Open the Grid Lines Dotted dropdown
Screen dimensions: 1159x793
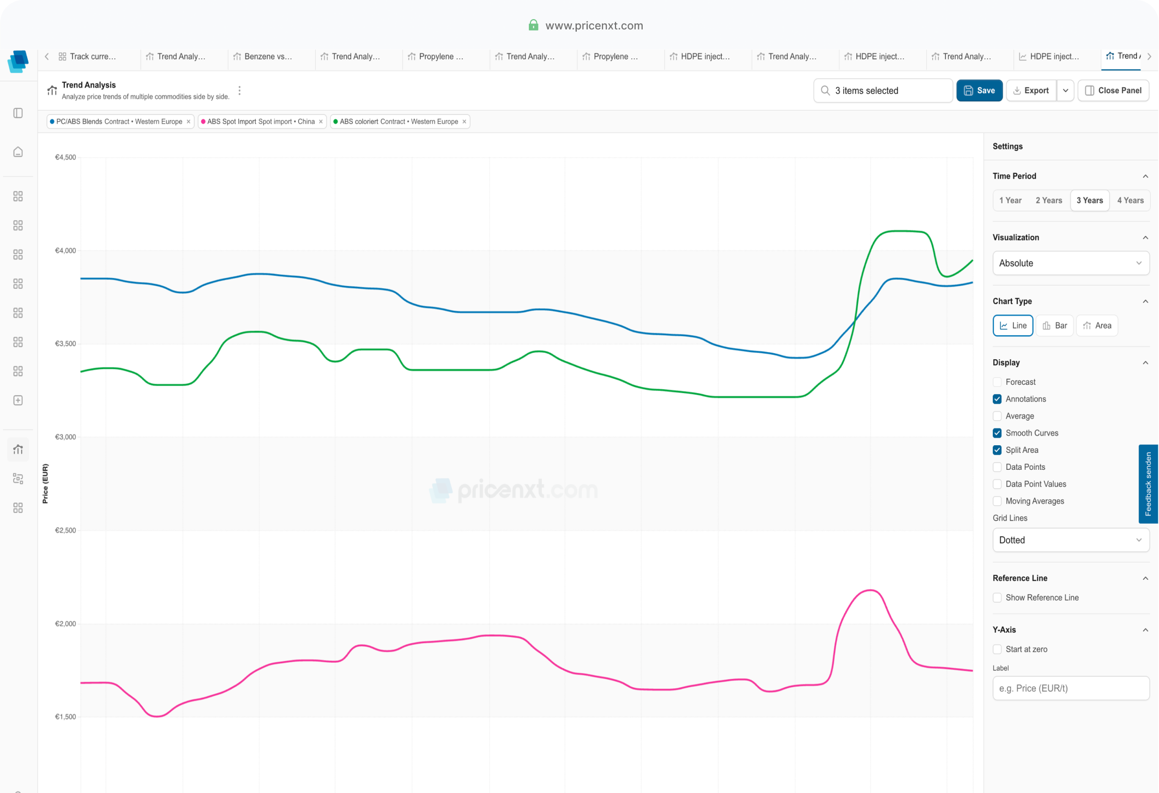[1071, 540]
